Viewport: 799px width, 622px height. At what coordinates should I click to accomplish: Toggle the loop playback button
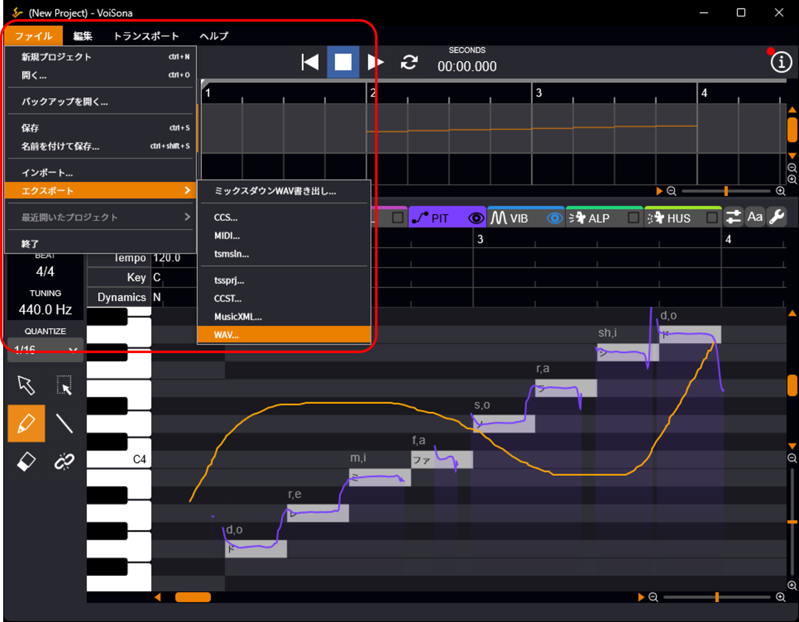pyautogui.click(x=409, y=62)
